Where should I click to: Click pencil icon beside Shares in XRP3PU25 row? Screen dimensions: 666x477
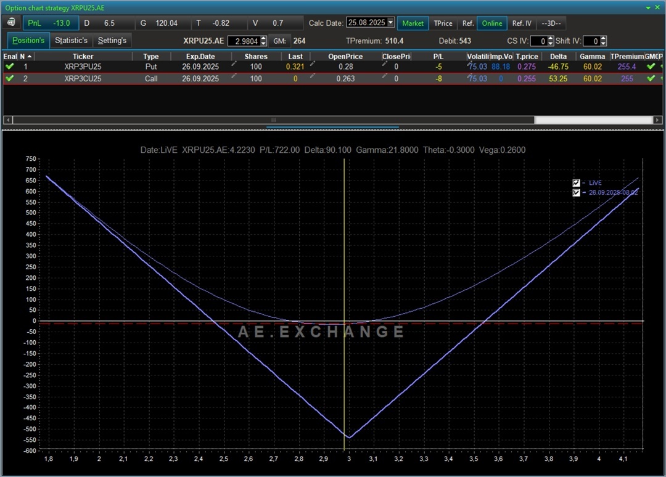coord(234,64)
